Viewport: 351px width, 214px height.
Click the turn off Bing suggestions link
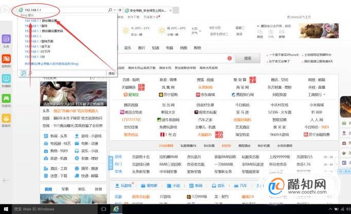(x=51, y=64)
